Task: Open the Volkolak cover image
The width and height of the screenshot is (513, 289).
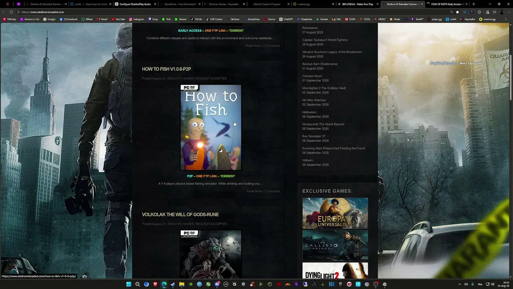Action: 211,254
